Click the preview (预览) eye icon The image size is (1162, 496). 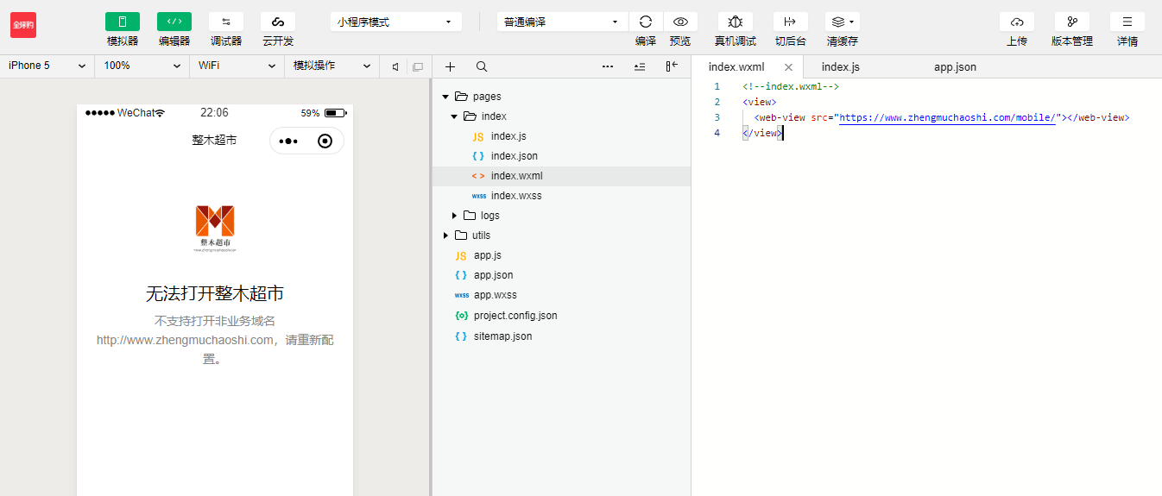680,22
